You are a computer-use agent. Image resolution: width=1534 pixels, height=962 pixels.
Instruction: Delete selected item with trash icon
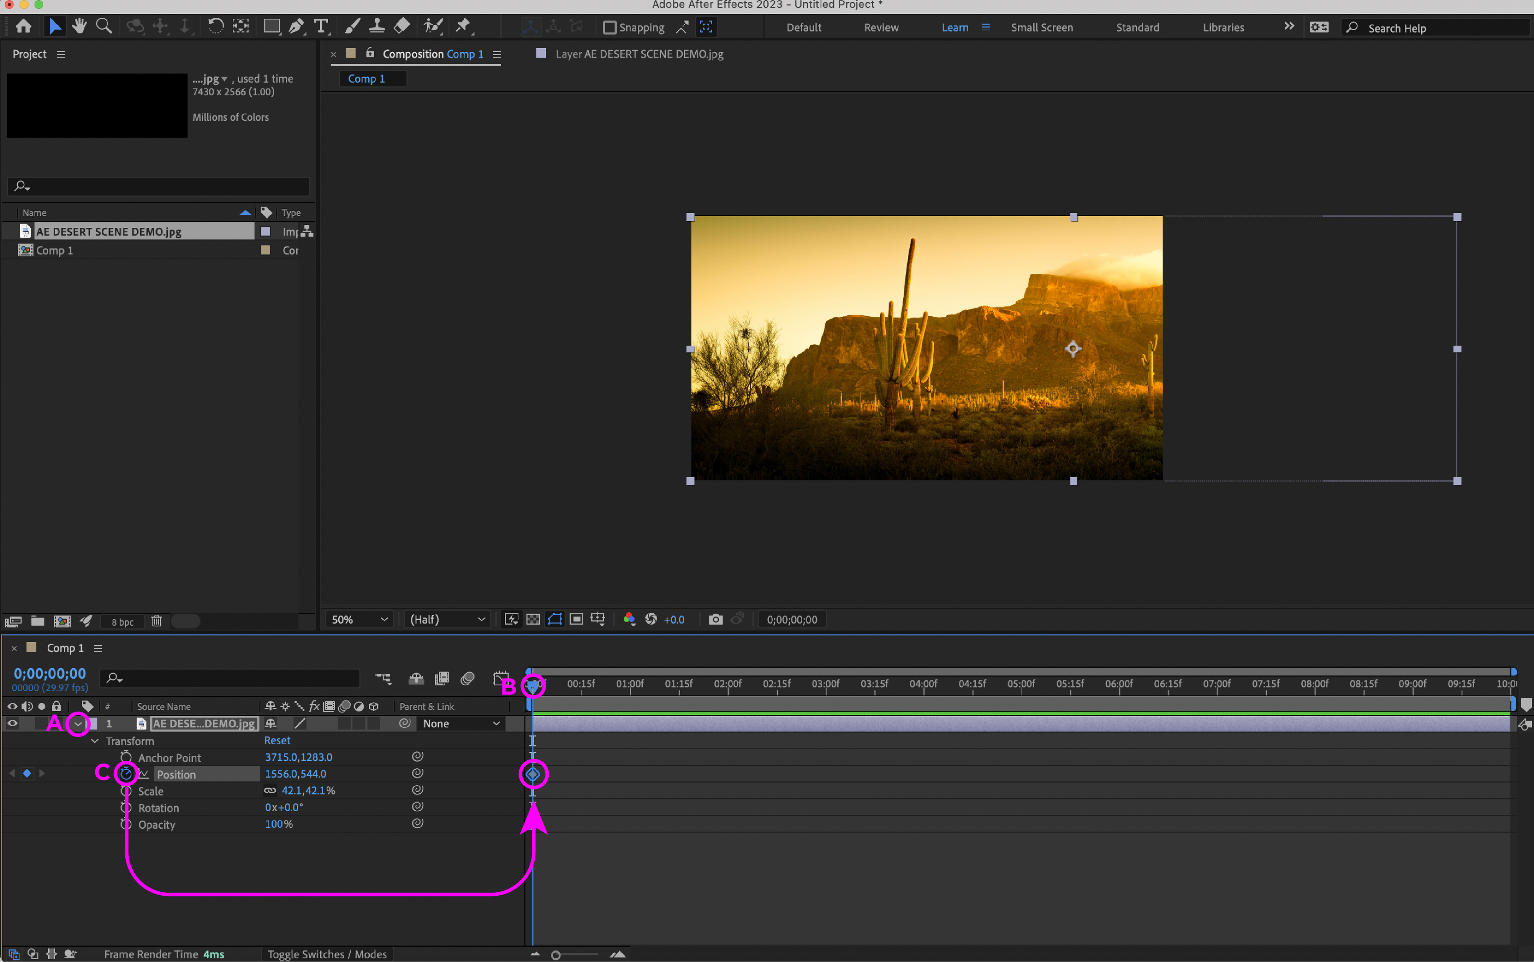click(x=156, y=621)
